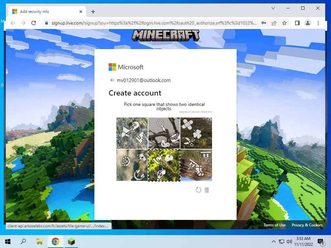Open the Chrome profile avatar
Viewport: 331px width, 248px height.
308,23
